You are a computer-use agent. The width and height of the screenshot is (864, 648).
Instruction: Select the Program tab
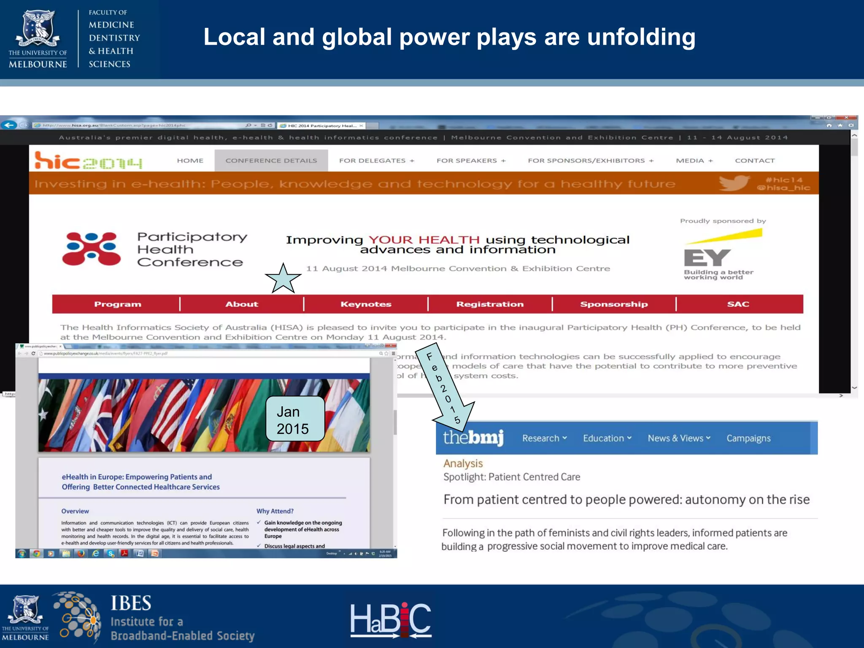118,304
